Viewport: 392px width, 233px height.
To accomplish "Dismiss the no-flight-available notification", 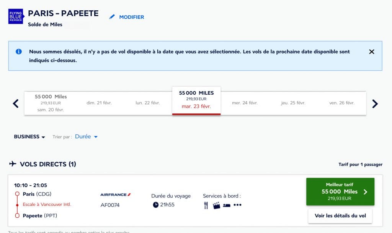I will click(371, 52).
